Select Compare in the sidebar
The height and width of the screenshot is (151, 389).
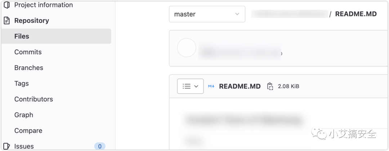click(28, 131)
